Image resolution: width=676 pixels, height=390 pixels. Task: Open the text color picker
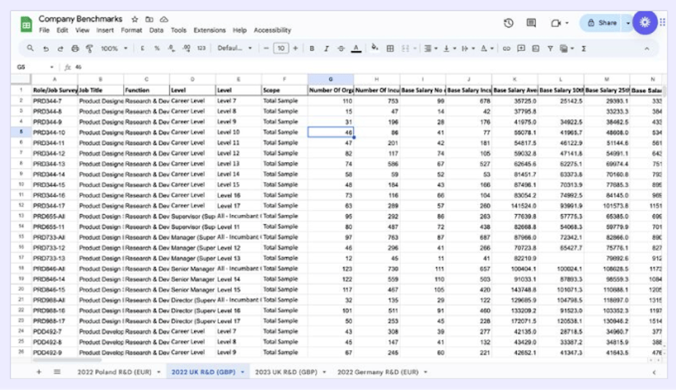[356, 48]
